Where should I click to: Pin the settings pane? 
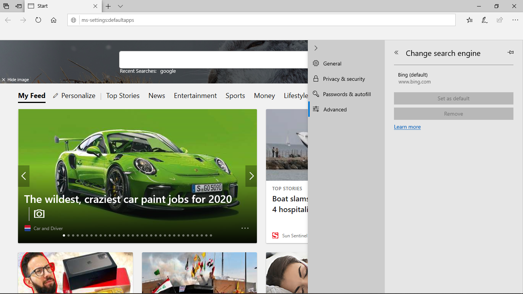[x=510, y=52]
